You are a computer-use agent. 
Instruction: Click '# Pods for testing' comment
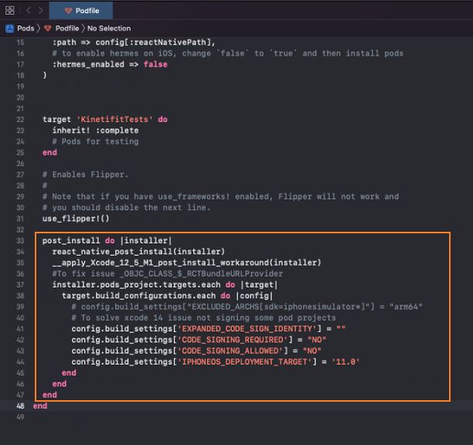tap(95, 141)
